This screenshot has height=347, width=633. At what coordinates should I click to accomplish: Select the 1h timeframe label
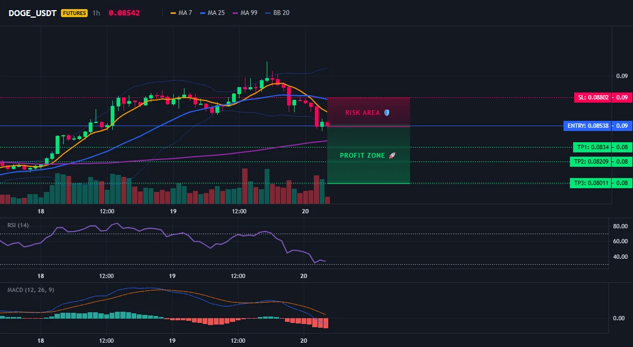click(x=96, y=13)
